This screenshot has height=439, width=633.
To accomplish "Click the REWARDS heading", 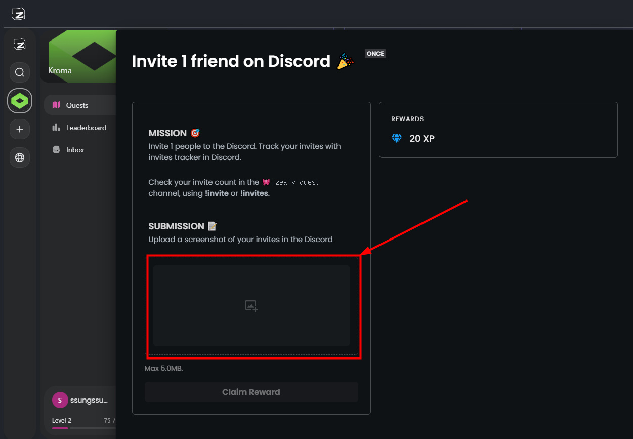I will (x=407, y=119).
